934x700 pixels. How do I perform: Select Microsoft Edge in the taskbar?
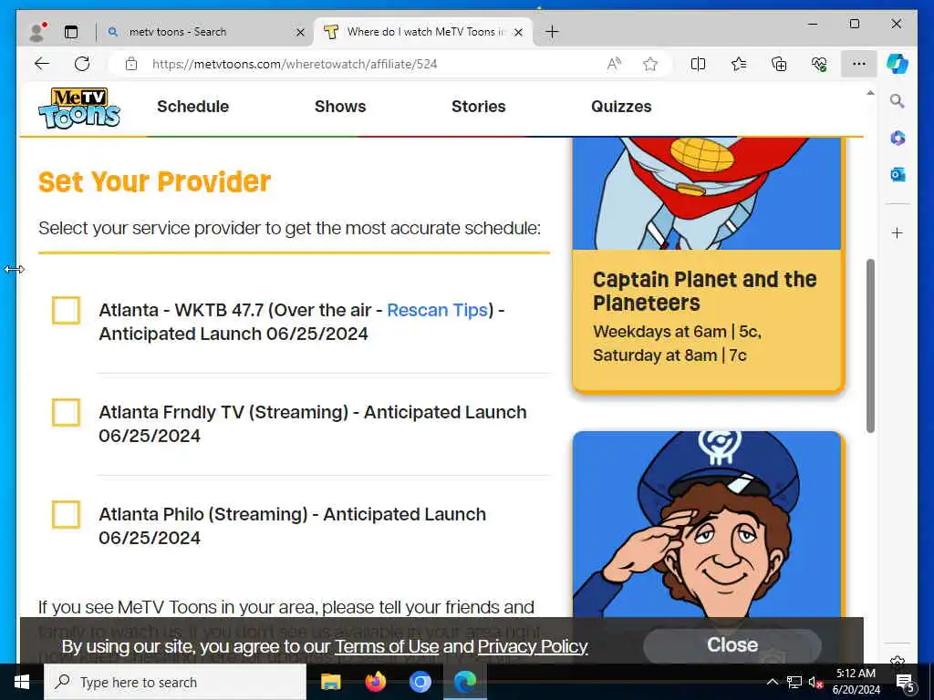click(x=465, y=682)
